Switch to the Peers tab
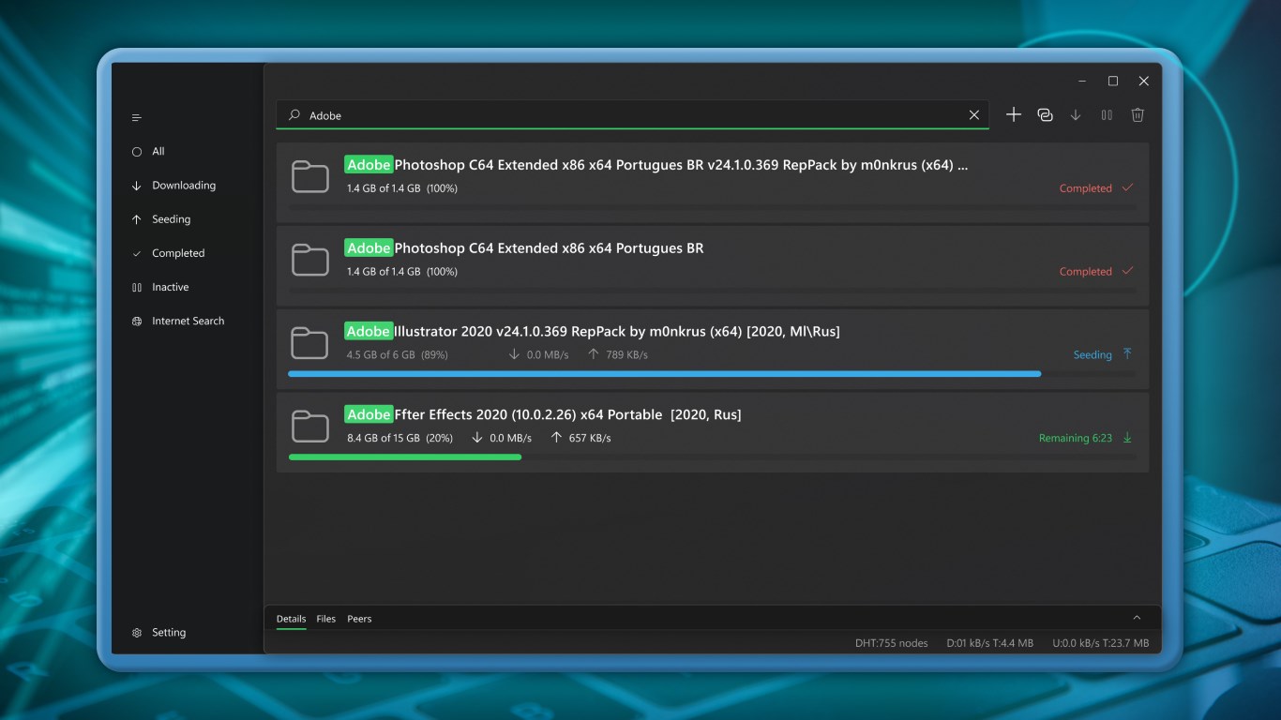Image resolution: width=1281 pixels, height=720 pixels. point(359,619)
